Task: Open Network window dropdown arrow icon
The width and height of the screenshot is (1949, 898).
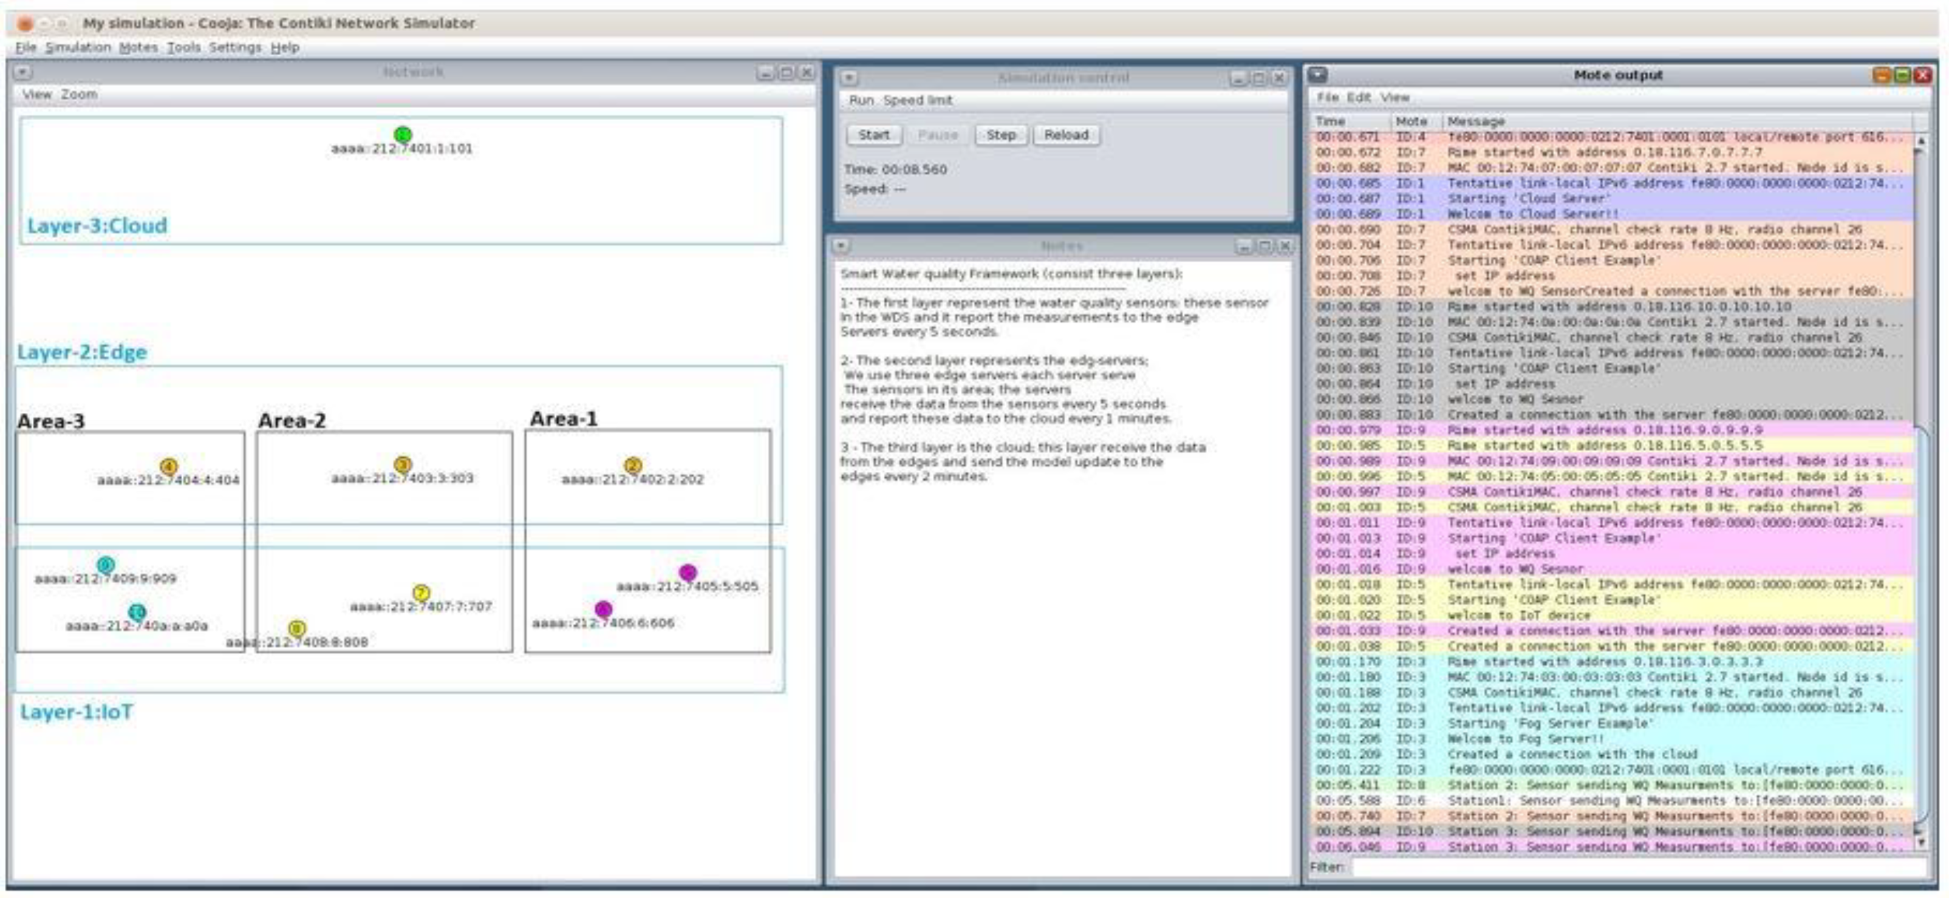Action: coord(22,72)
